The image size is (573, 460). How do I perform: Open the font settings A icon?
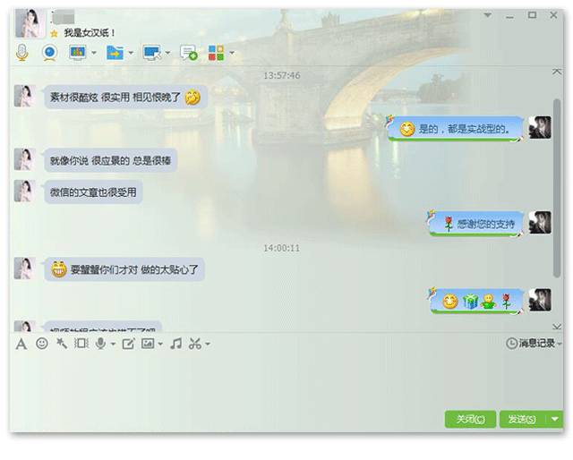tap(21, 344)
